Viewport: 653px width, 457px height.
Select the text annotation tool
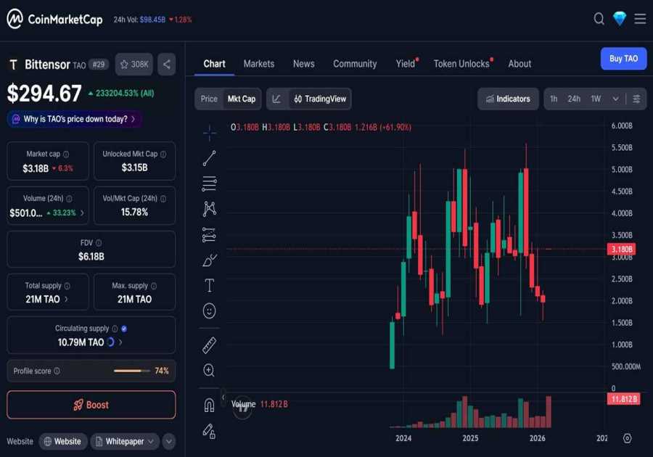click(208, 285)
